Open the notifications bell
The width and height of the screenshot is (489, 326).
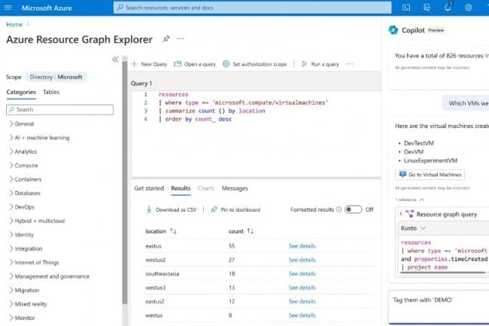click(x=448, y=8)
